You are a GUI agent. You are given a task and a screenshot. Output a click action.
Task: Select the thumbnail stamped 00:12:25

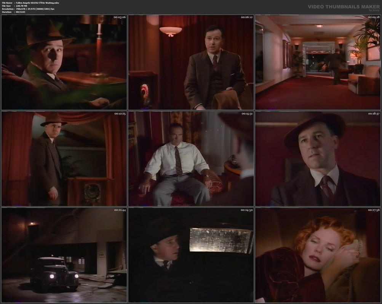[64, 159]
